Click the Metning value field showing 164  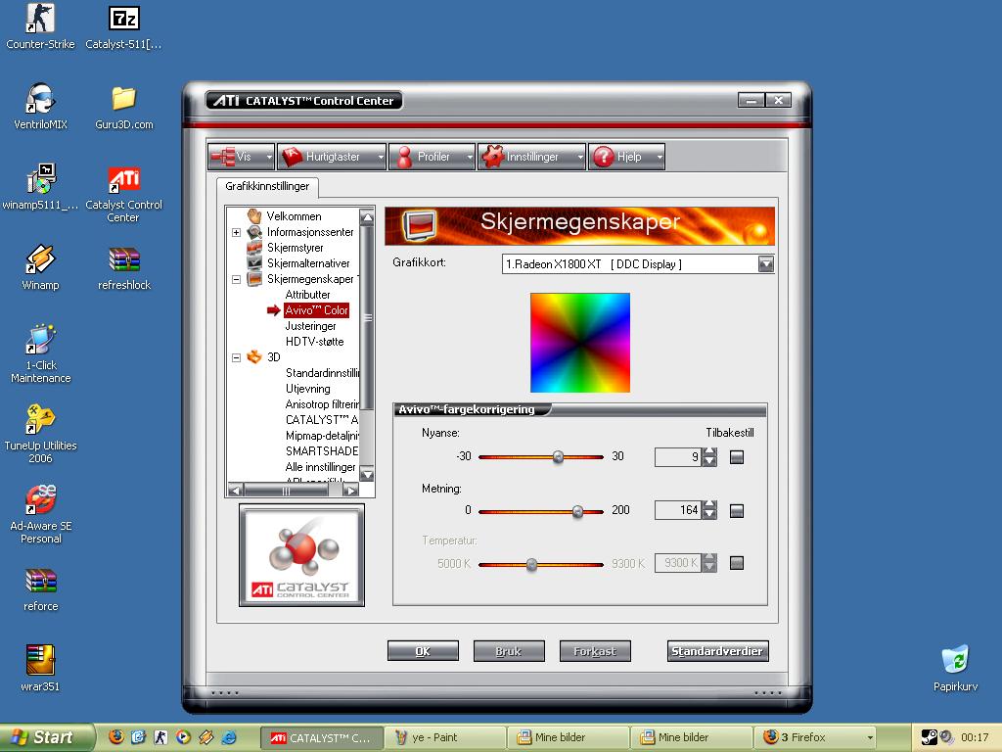point(678,510)
